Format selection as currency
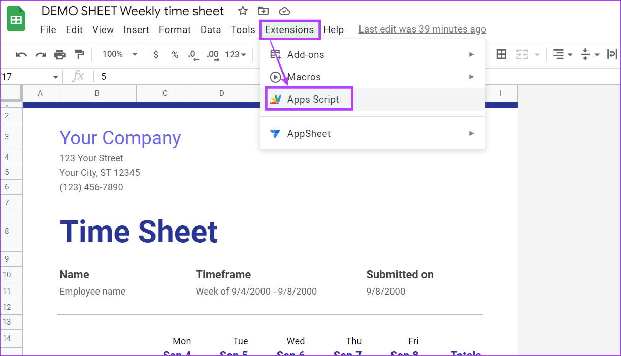This screenshot has height=356, width=621. coord(156,54)
